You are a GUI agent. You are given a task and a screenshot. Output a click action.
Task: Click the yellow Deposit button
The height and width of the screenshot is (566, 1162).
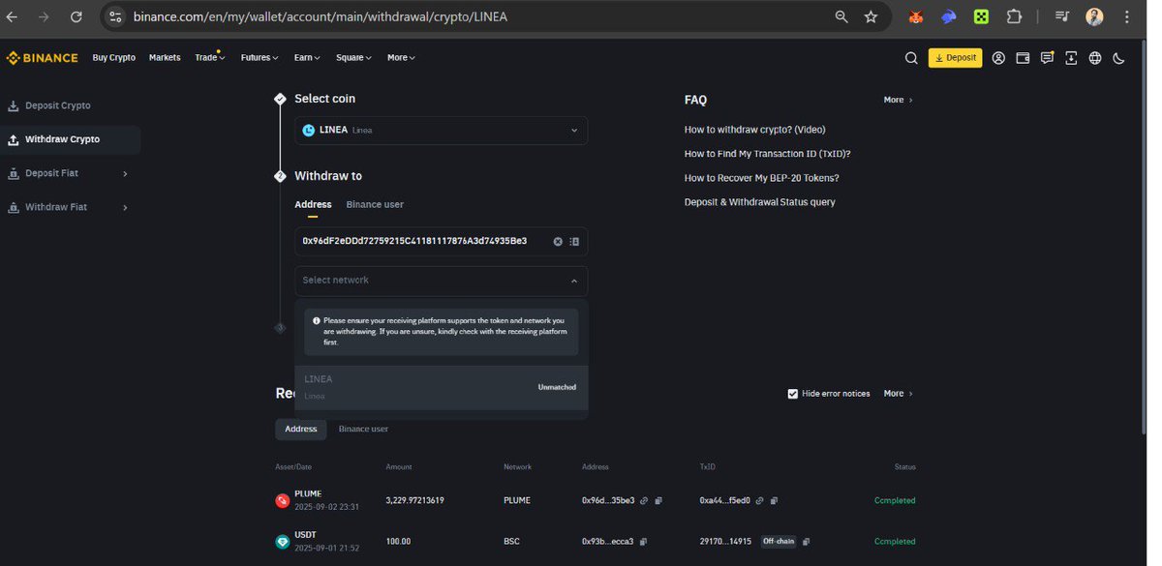pyautogui.click(x=955, y=58)
